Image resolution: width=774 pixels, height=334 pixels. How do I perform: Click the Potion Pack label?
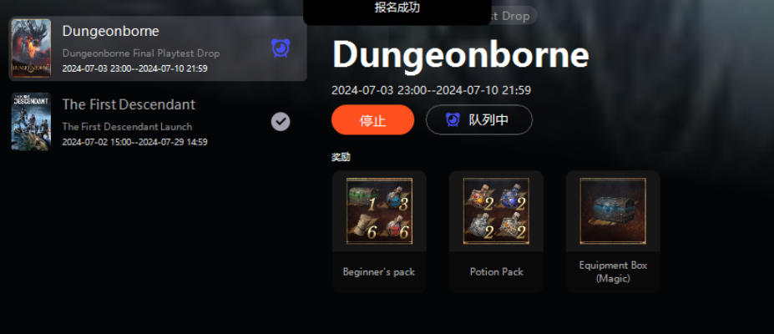(496, 272)
